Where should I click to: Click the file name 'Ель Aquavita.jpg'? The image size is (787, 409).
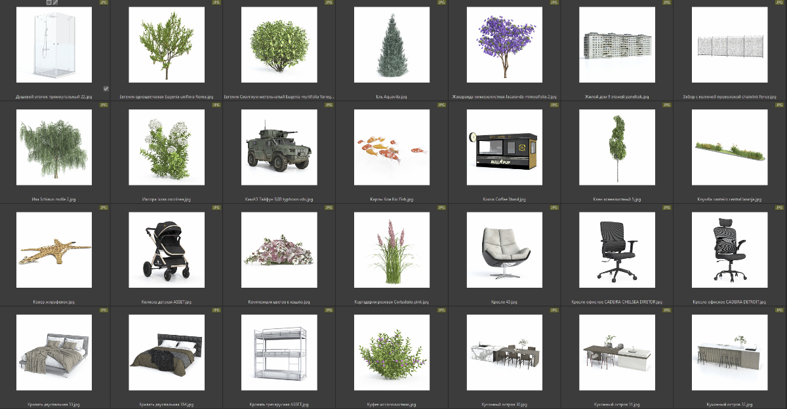[x=392, y=97]
